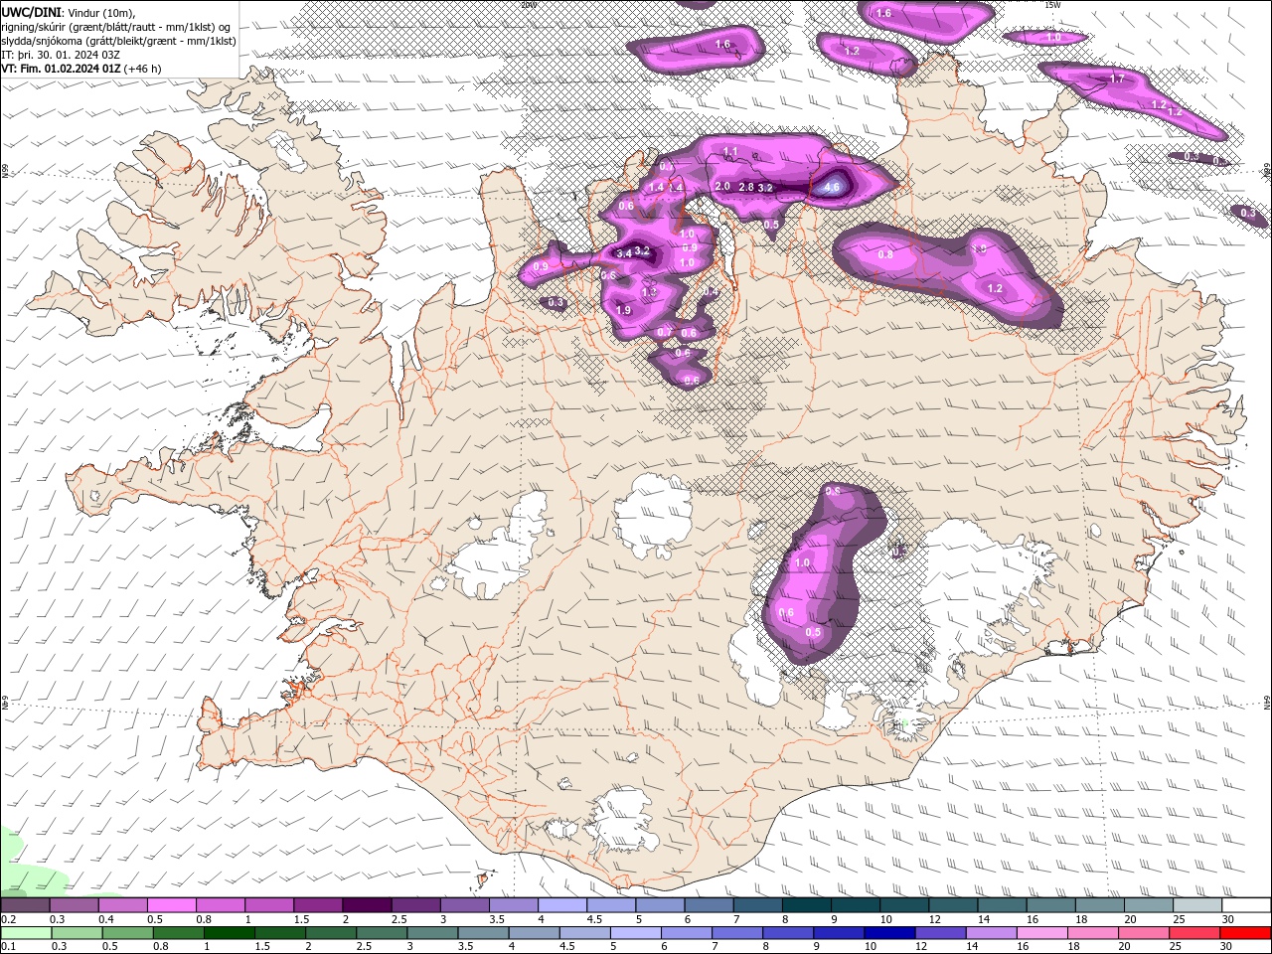Select the 'VT: Fim. 01.02.2024 01Z (+46 h)' line

(81, 69)
